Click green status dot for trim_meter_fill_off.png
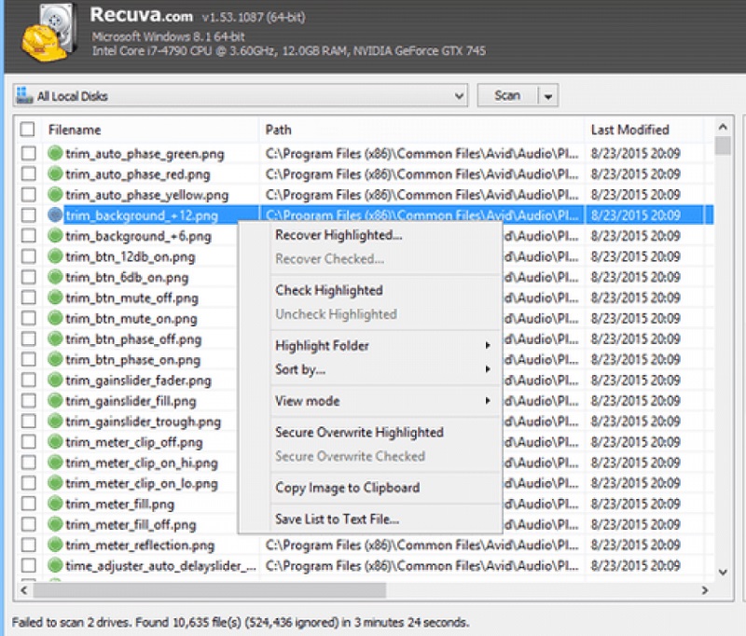The width and height of the screenshot is (746, 636). [56, 524]
